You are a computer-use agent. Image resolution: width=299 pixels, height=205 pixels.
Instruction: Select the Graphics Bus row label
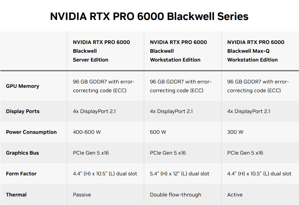[22, 153]
